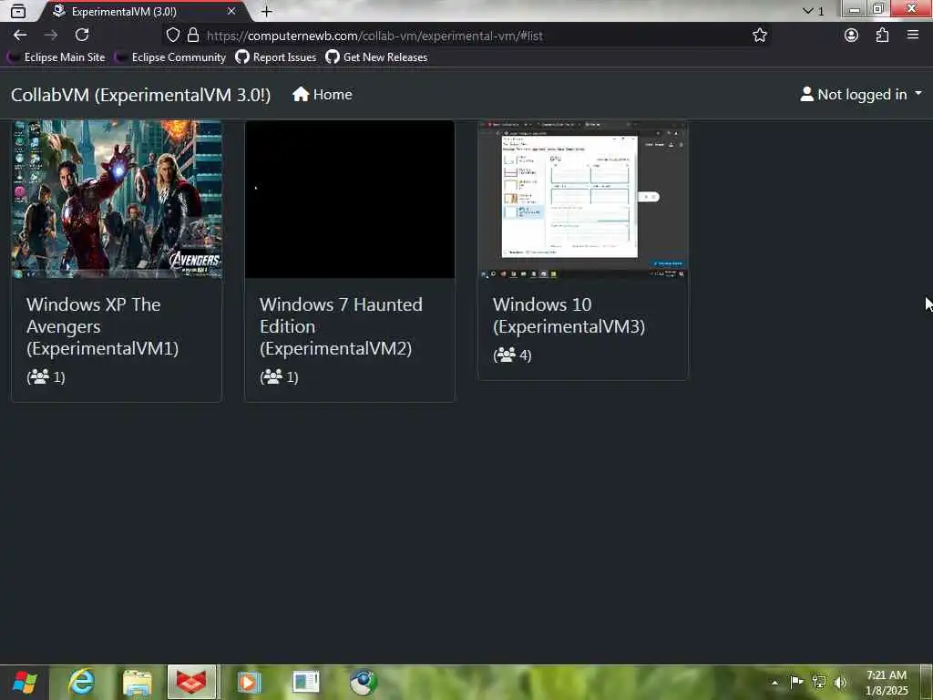Click Windows 7 Haunted Edition (ExperimentalVM2) title
Screen dimensions: 933x700
point(341,326)
